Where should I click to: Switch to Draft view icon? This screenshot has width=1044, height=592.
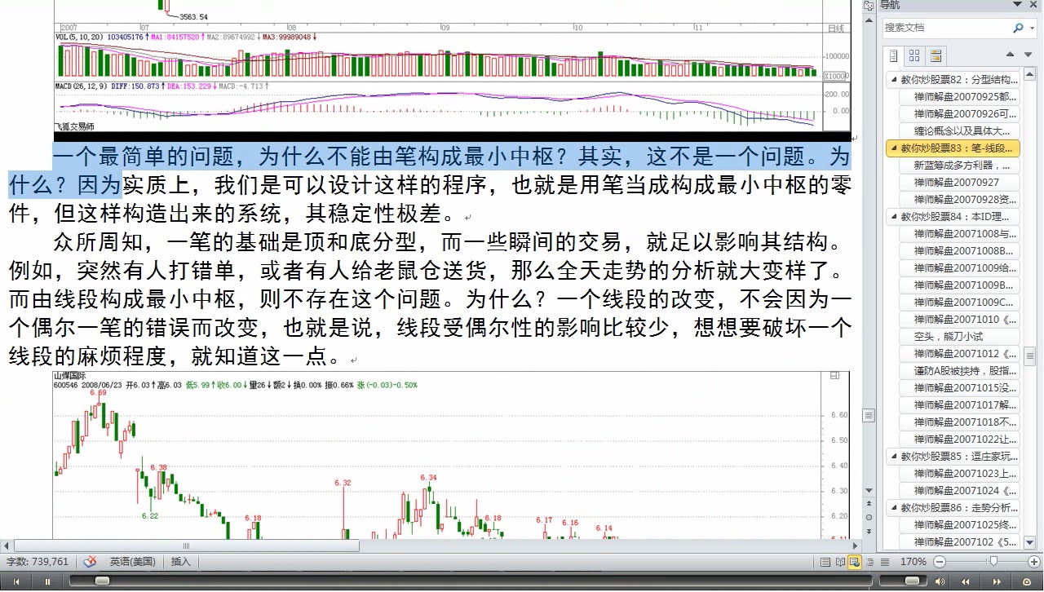pyautogui.click(x=884, y=562)
